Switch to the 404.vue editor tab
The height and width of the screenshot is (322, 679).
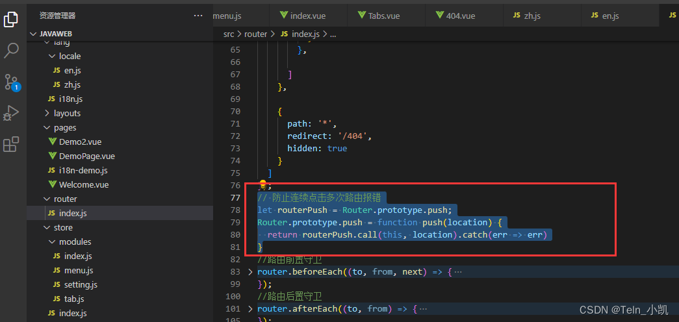(464, 16)
